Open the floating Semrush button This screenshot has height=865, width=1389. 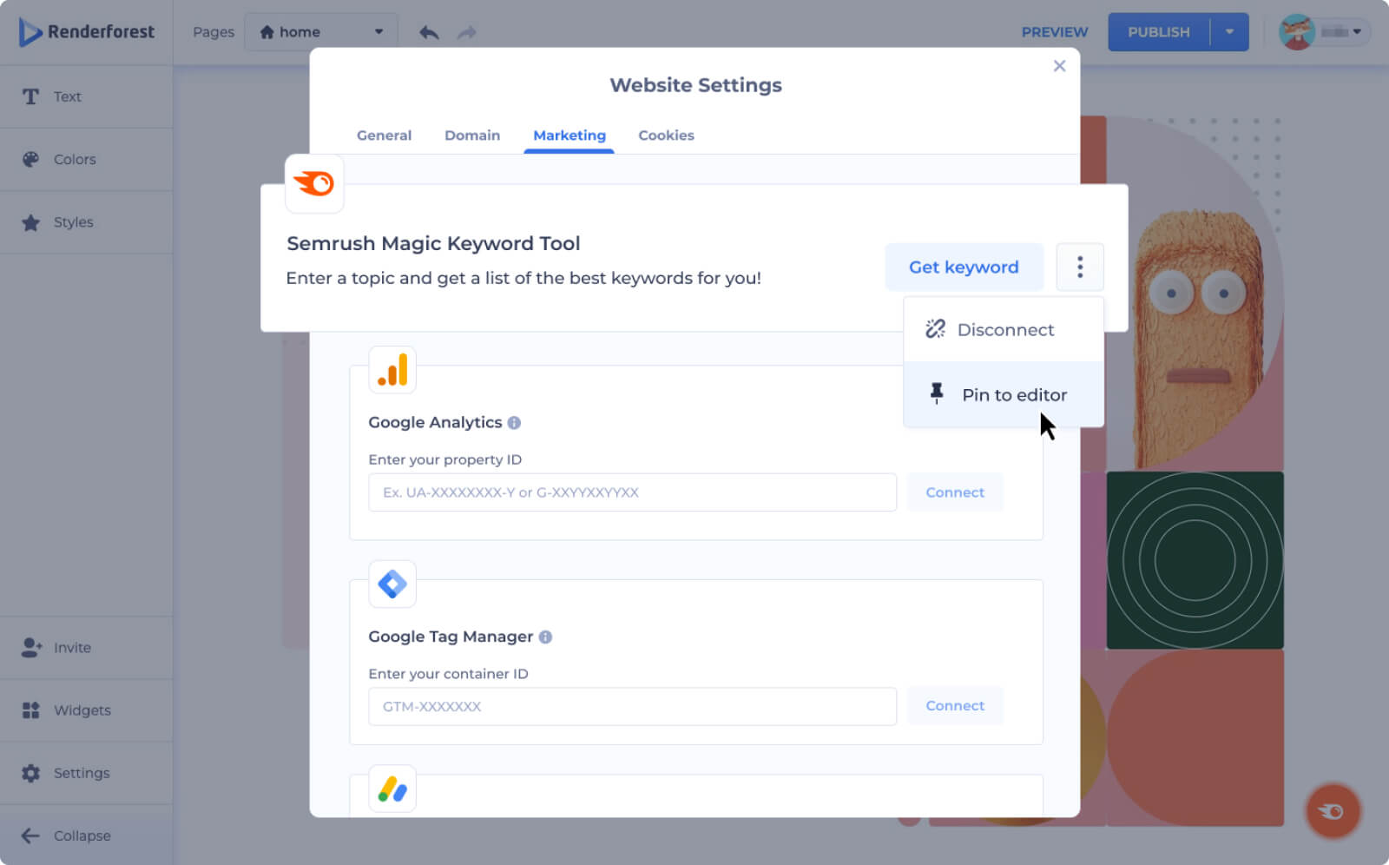coord(1332,811)
